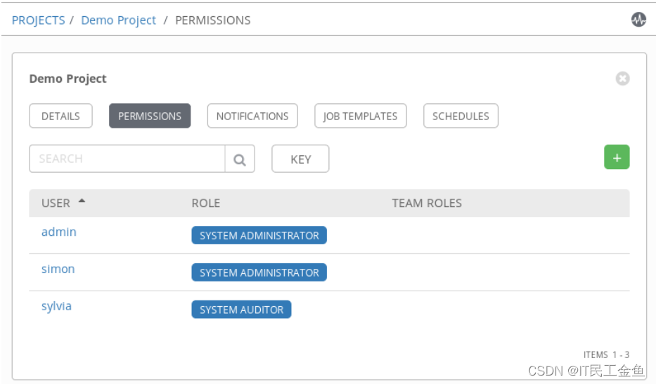This screenshot has height=384, width=656.
Task: Click sylvia's SYSTEM AUDITOR role badge
Action: pyautogui.click(x=241, y=310)
